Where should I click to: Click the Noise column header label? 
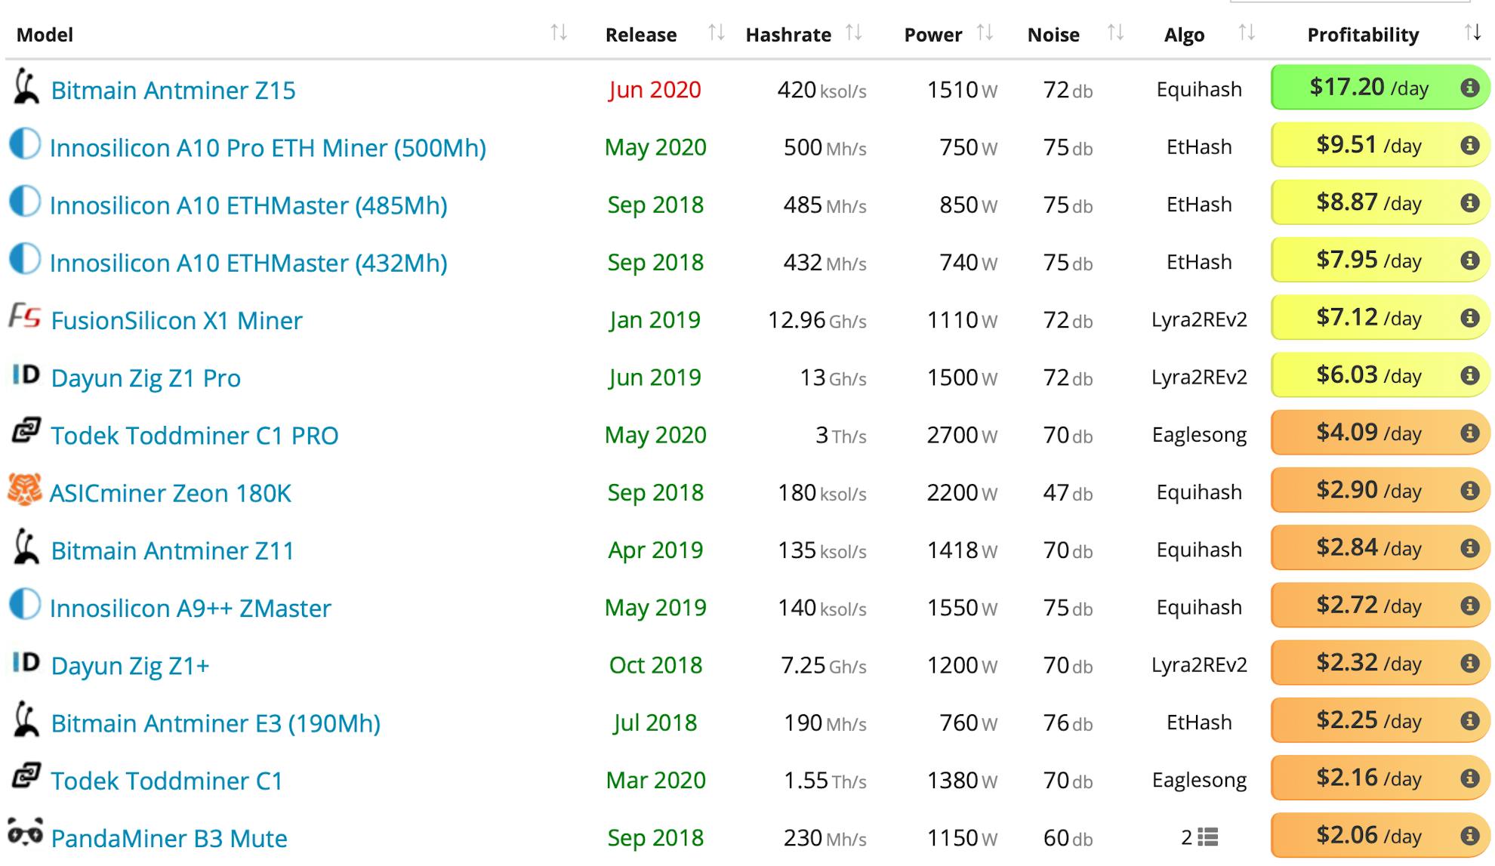click(x=1053, y=35)
